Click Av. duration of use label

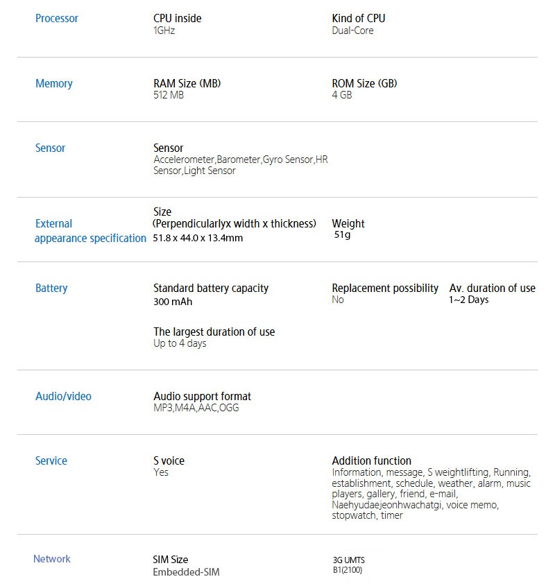[x=493, y=288]
